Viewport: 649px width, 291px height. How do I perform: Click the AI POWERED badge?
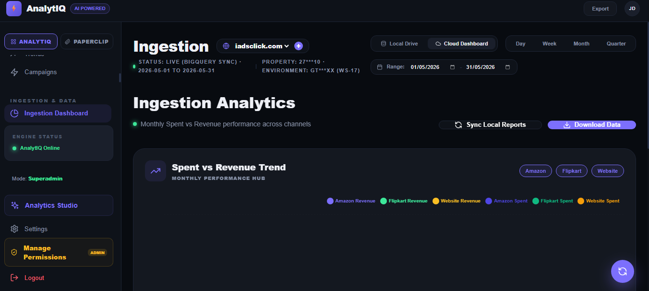(x=90, y=9)
